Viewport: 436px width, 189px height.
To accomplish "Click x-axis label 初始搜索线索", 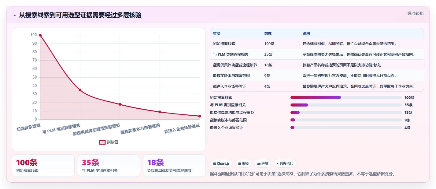I will coord(28,127).
